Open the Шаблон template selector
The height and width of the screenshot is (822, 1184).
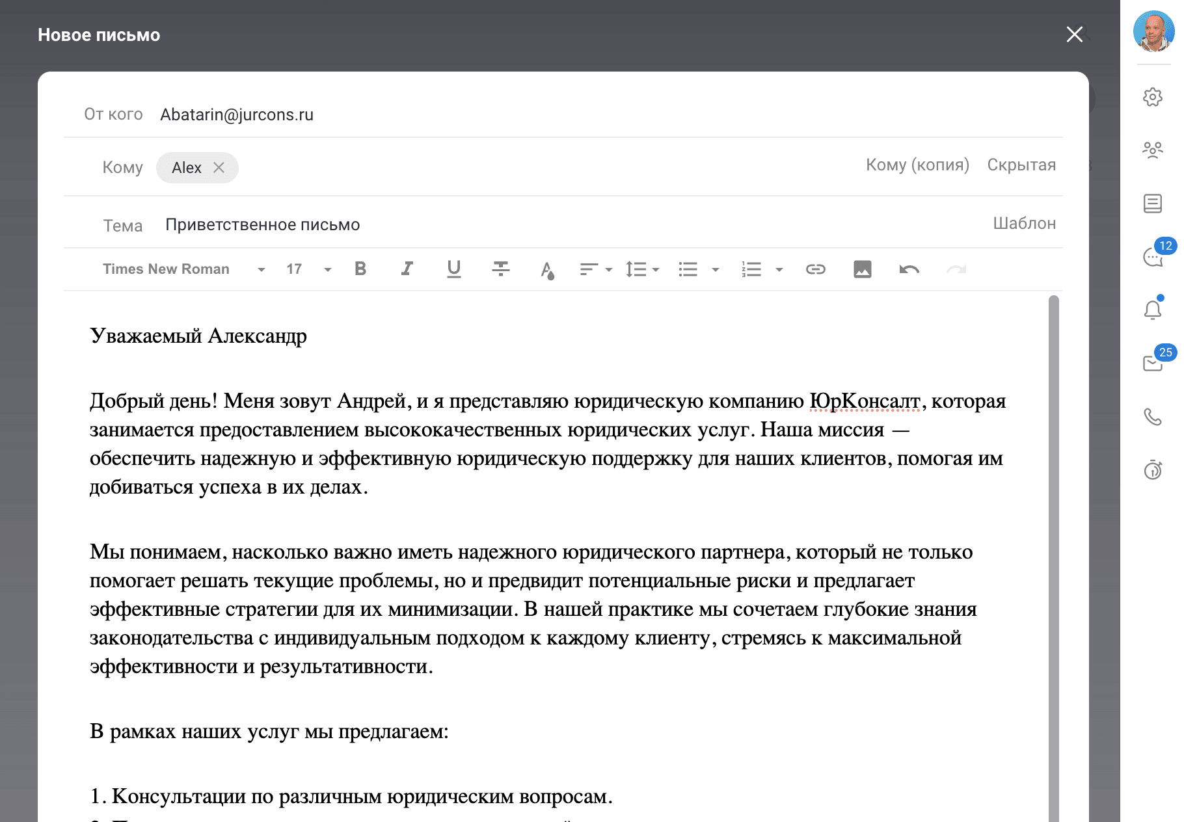[1025, 223]
